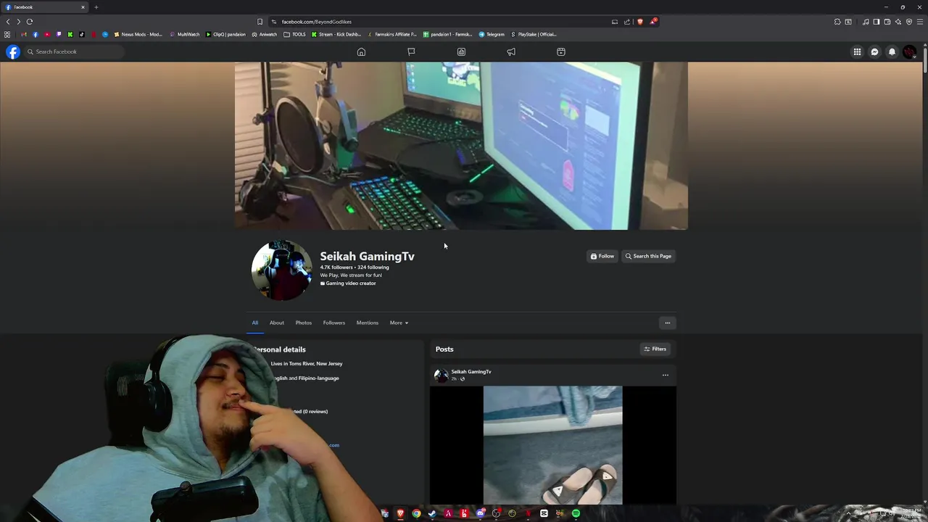Open Discord from the taskbar
This screenshot has width=928, height=522.
click(x=480, y=513)
